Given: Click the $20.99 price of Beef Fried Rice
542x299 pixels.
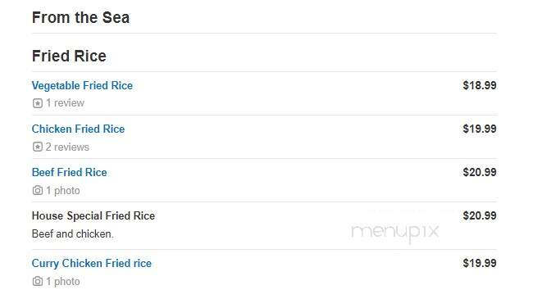Looking at the screenshot, I should pos(480,172).
